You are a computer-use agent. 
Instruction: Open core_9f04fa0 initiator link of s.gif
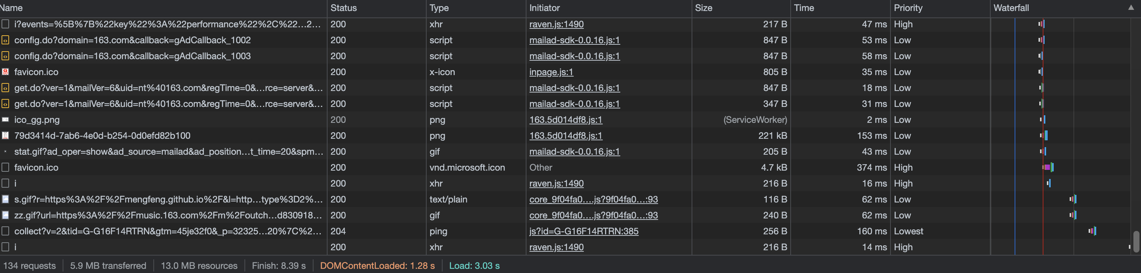click(x=594, y=199)
